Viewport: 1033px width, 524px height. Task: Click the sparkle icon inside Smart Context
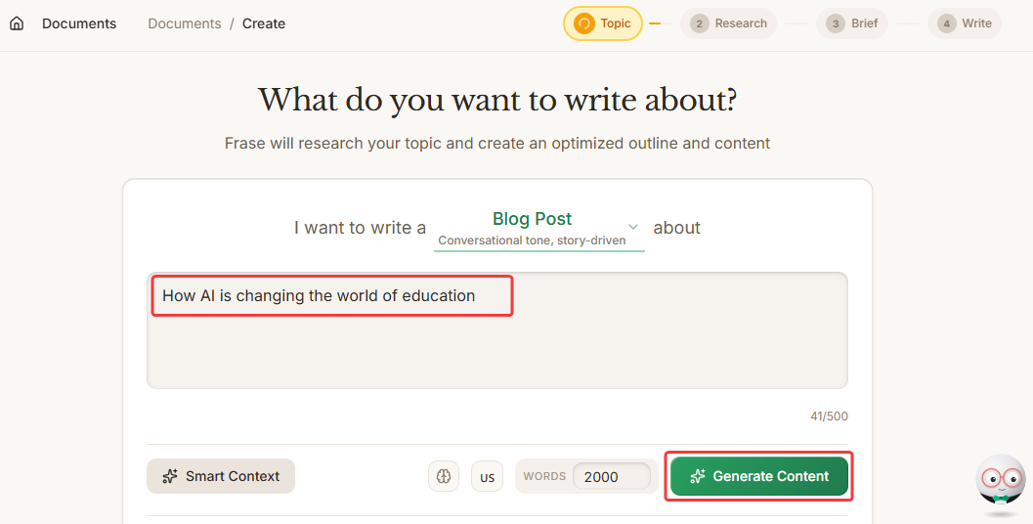tap(170, 476)
